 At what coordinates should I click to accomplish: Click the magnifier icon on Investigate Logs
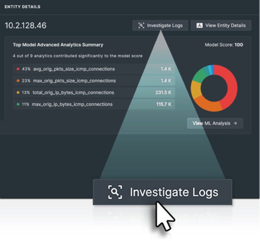pyautogui.click(x=141, y=25)
